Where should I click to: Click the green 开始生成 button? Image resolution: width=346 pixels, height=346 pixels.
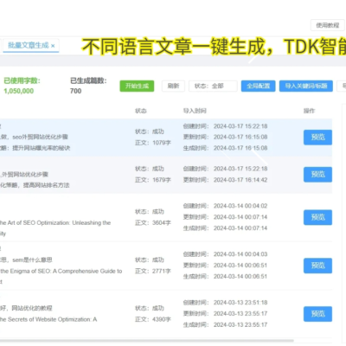(x=137, y=86)
